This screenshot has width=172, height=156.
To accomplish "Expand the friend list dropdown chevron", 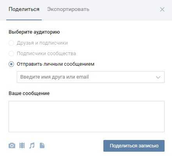I will [158, 77].
